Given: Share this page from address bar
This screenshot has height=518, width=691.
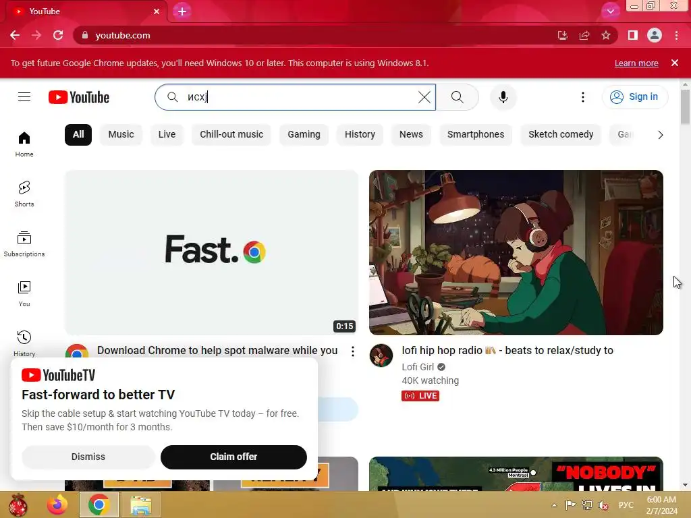Looking at the screenshot, I should click(x=584, y=35).
